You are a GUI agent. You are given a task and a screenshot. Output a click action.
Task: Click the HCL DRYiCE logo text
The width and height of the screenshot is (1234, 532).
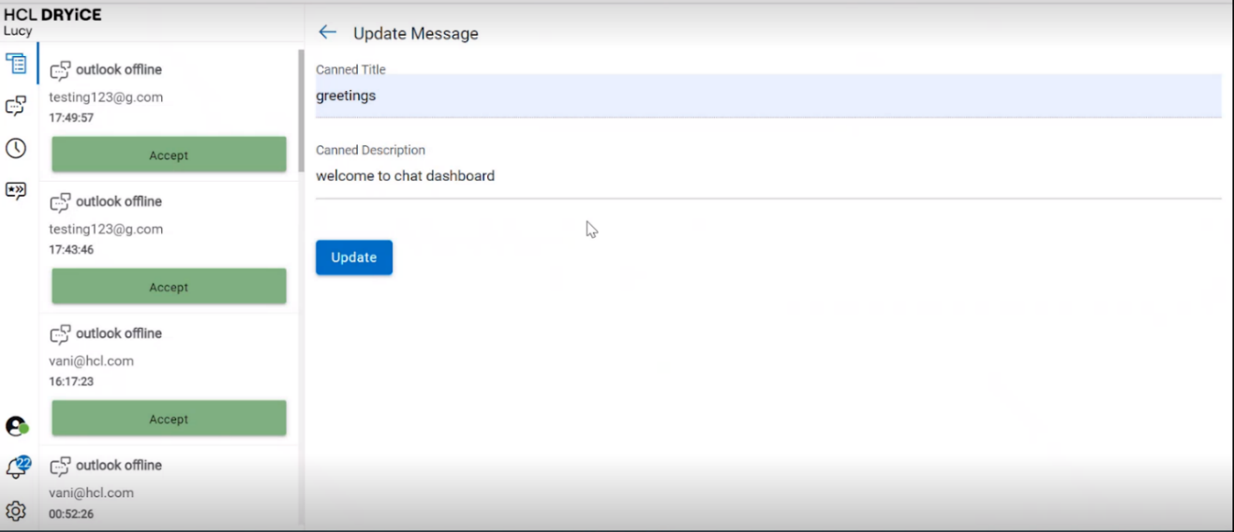click(x=52, y=15)
